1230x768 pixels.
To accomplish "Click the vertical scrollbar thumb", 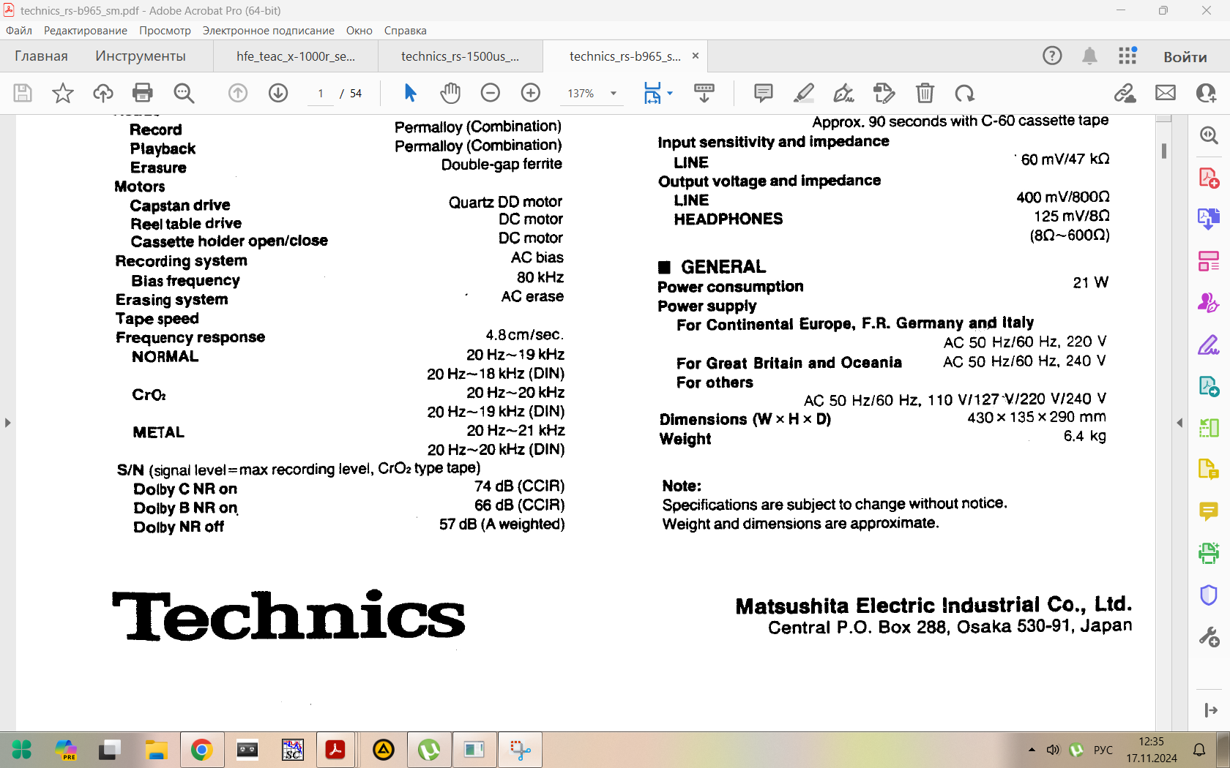I will click(1164, 151).
